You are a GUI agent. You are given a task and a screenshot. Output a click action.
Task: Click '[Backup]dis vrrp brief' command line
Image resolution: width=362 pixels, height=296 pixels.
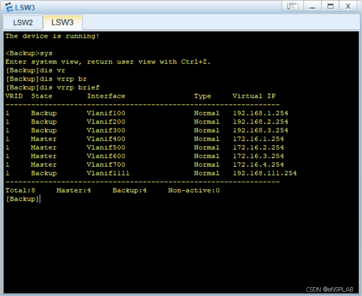(x=53, y=88)
